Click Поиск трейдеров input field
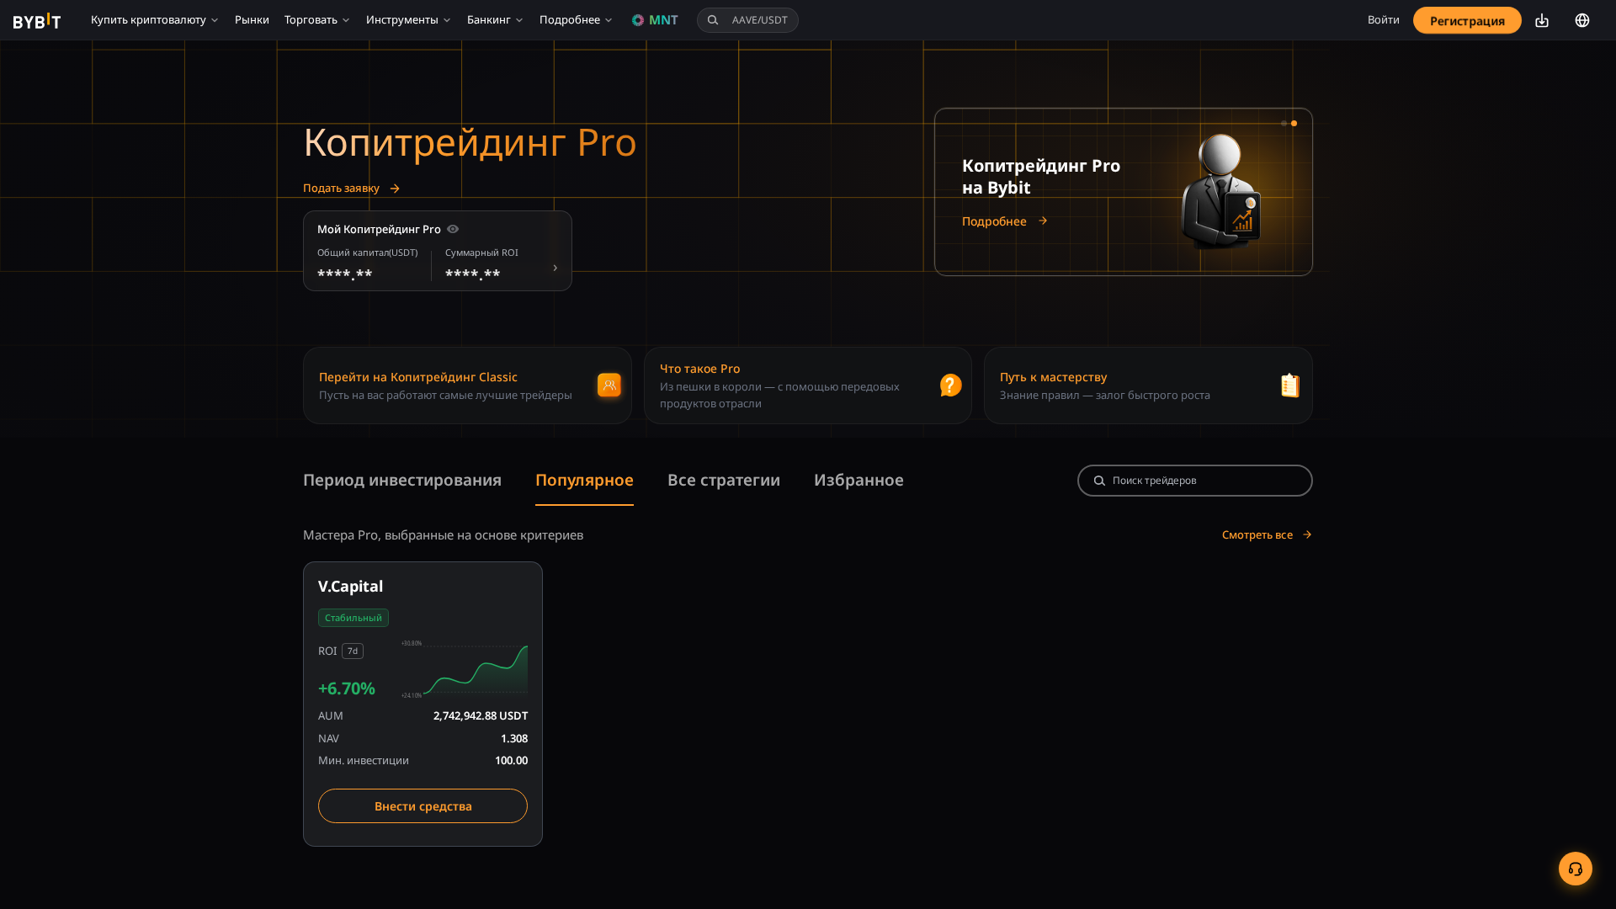The image size is (1616, 909). [x=1195, y=481]
